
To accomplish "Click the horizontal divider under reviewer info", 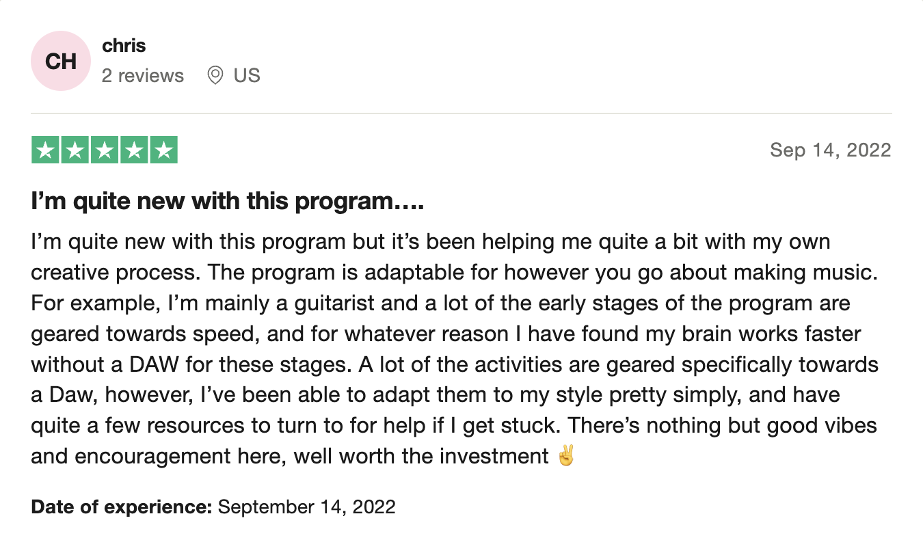I will [x=461, y=113].
